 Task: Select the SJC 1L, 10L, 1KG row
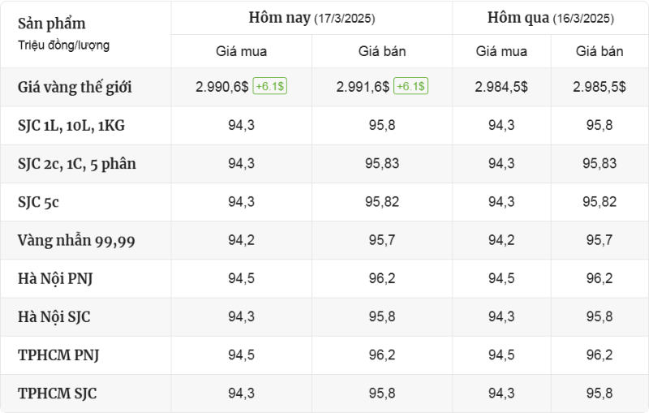[x=324, y=126]
